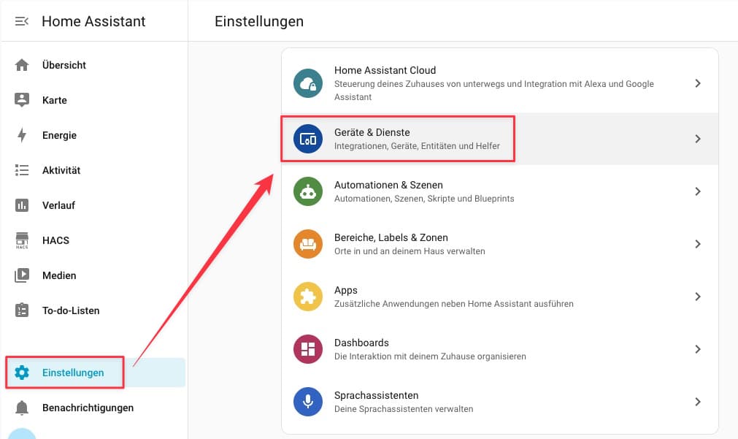Screen dimensions: 738x439
Task: Open the Medien sidebar entry
Action: click(x=59, y=275)
